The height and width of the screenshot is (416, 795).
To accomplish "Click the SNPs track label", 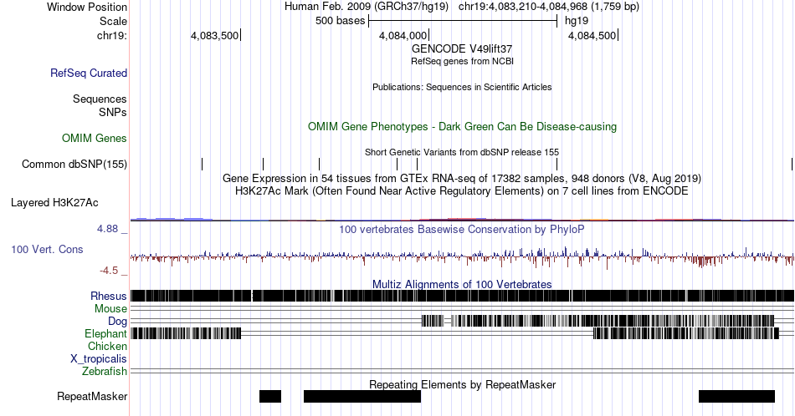I will (113, 112).
